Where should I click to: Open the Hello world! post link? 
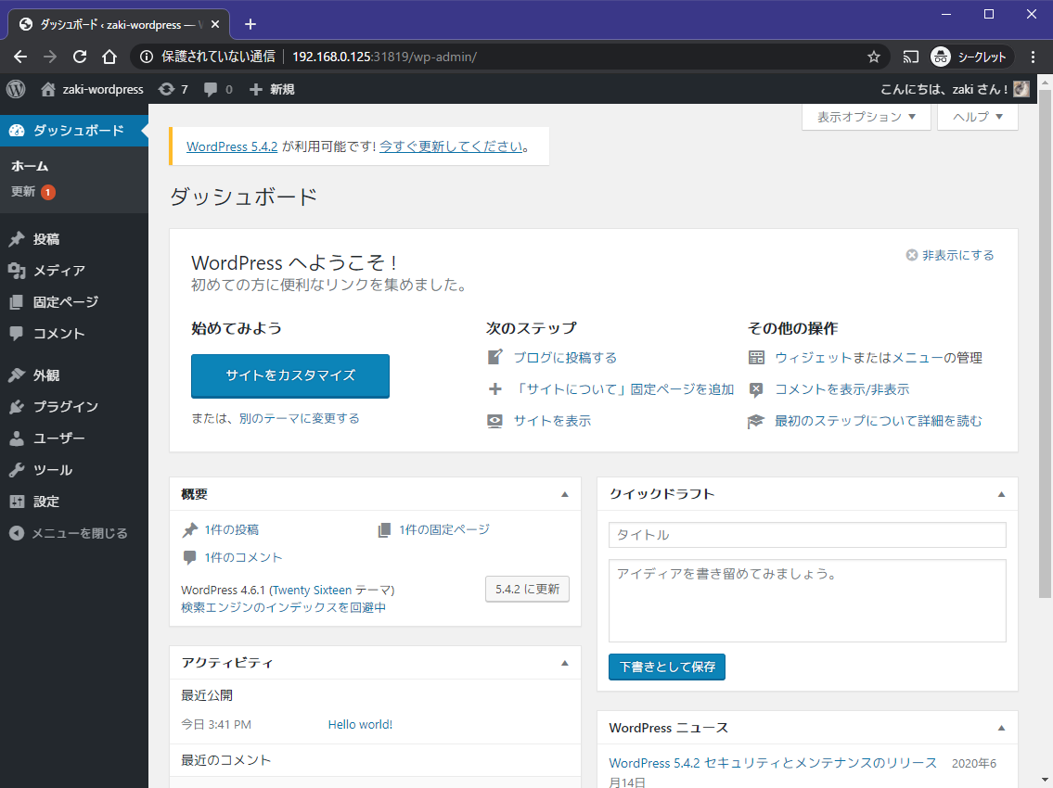[360, 724]
